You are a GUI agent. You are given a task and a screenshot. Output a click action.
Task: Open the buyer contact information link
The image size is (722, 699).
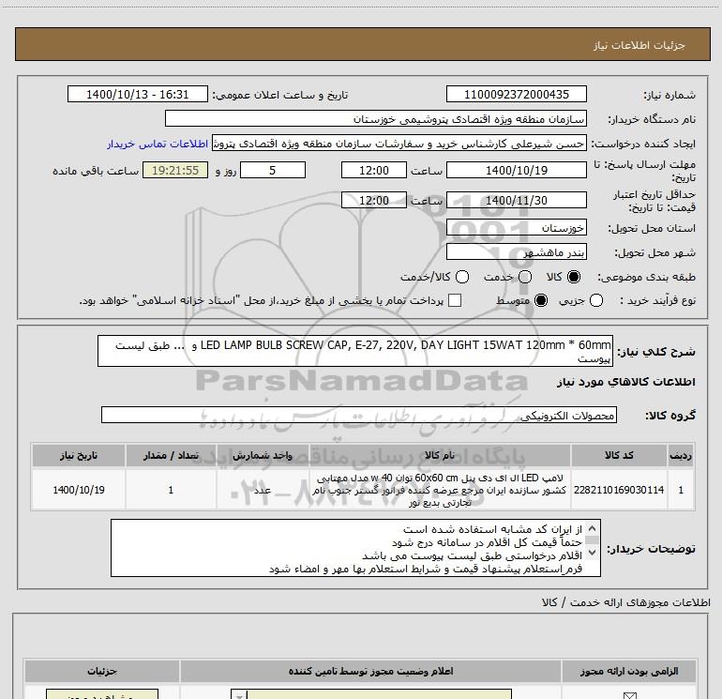(x=158, y=144)
